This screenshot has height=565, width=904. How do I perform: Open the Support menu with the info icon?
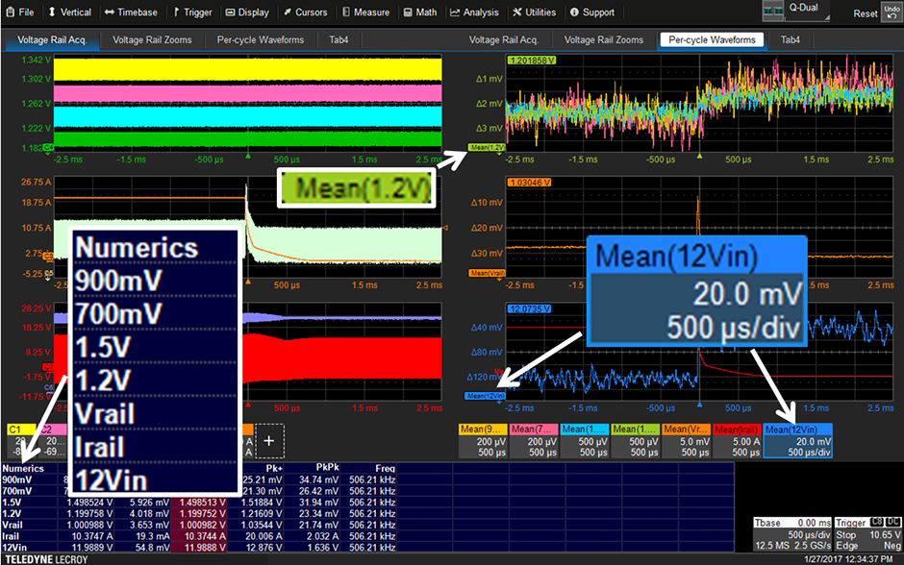tap(591, 12)
